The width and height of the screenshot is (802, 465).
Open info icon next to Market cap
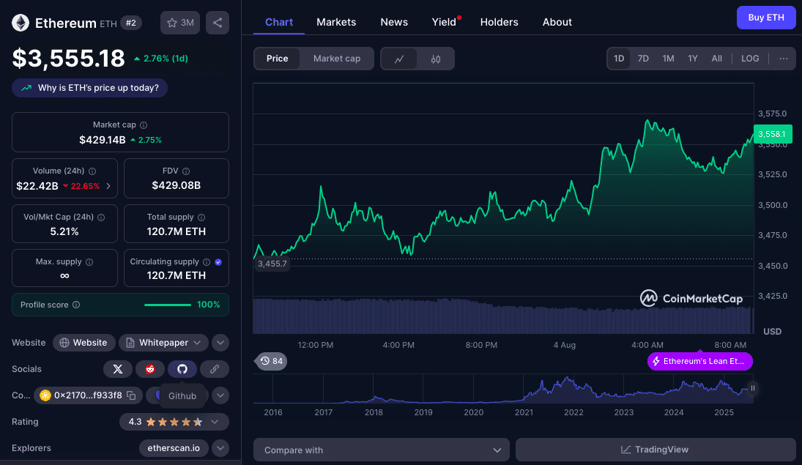(x=144, y=124)
